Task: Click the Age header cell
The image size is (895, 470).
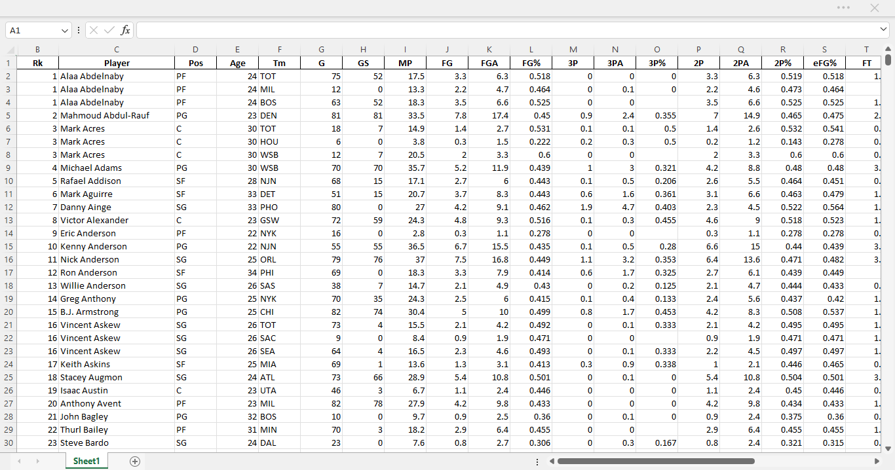Action: pyautogui.click(x=237, y=63)
